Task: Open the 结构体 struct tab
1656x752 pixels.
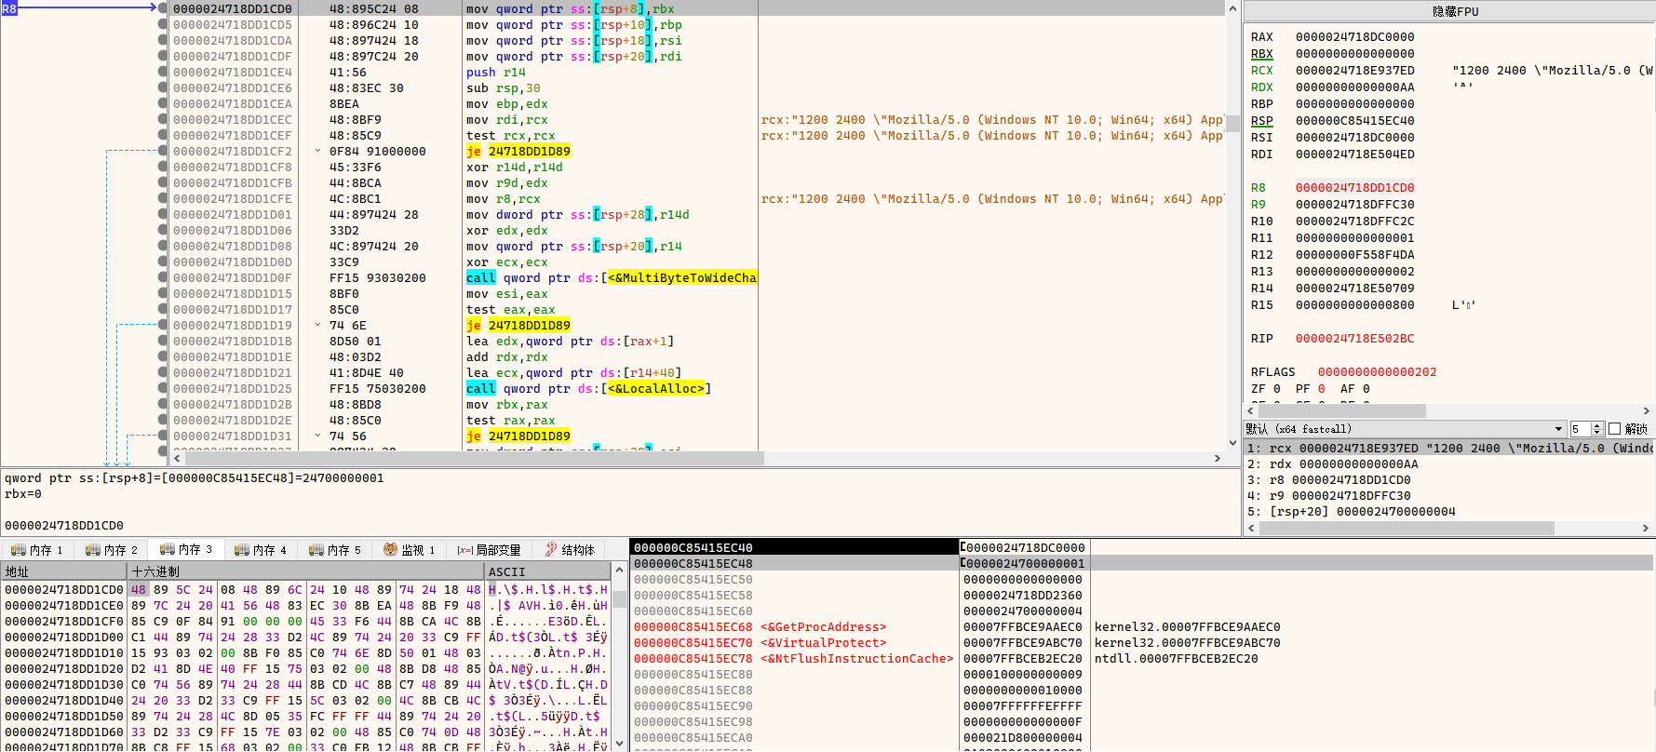Action: [x=570, y=550]
